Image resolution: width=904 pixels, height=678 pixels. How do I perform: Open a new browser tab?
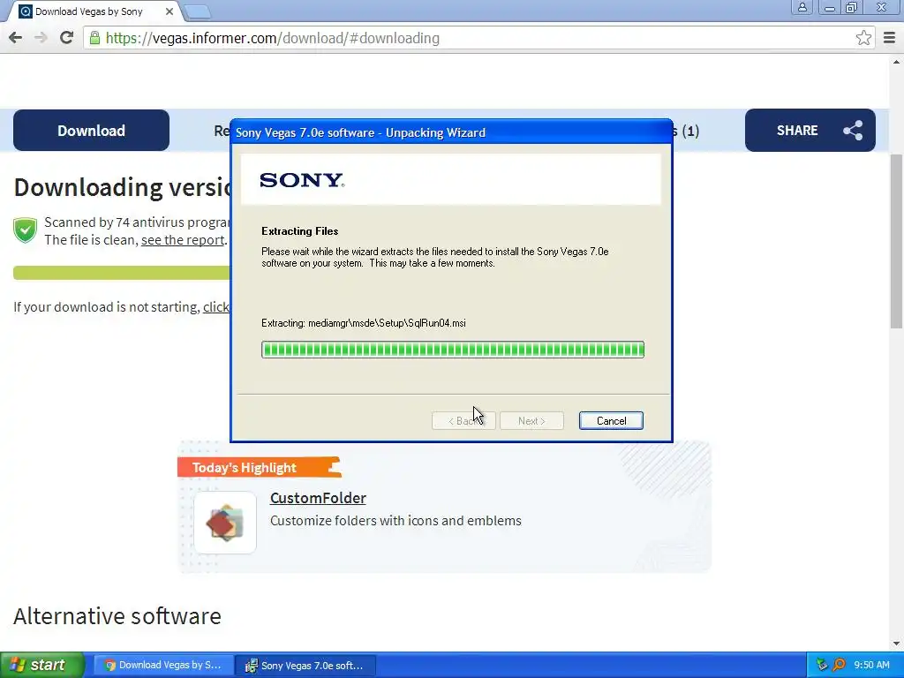pyautogui.click(x=199, y=11)
